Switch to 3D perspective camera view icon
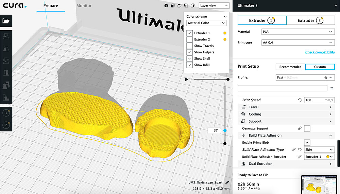 166,6
